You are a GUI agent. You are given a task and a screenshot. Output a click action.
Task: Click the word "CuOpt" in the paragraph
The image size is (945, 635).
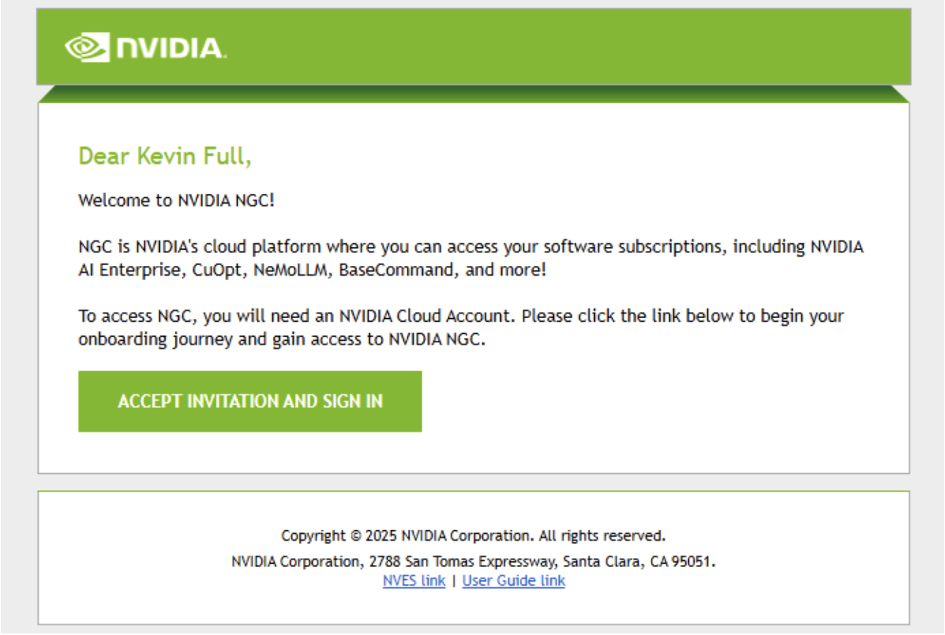coord(216,270)
